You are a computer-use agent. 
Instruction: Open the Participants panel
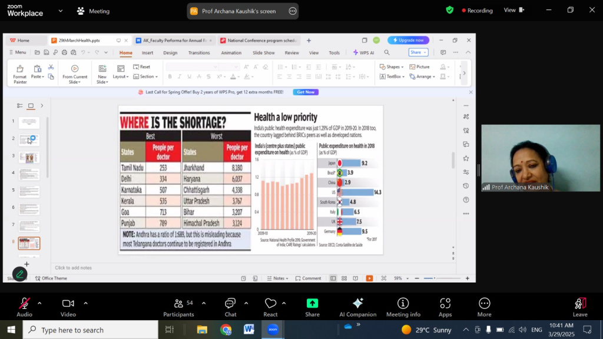coord(178,307)
